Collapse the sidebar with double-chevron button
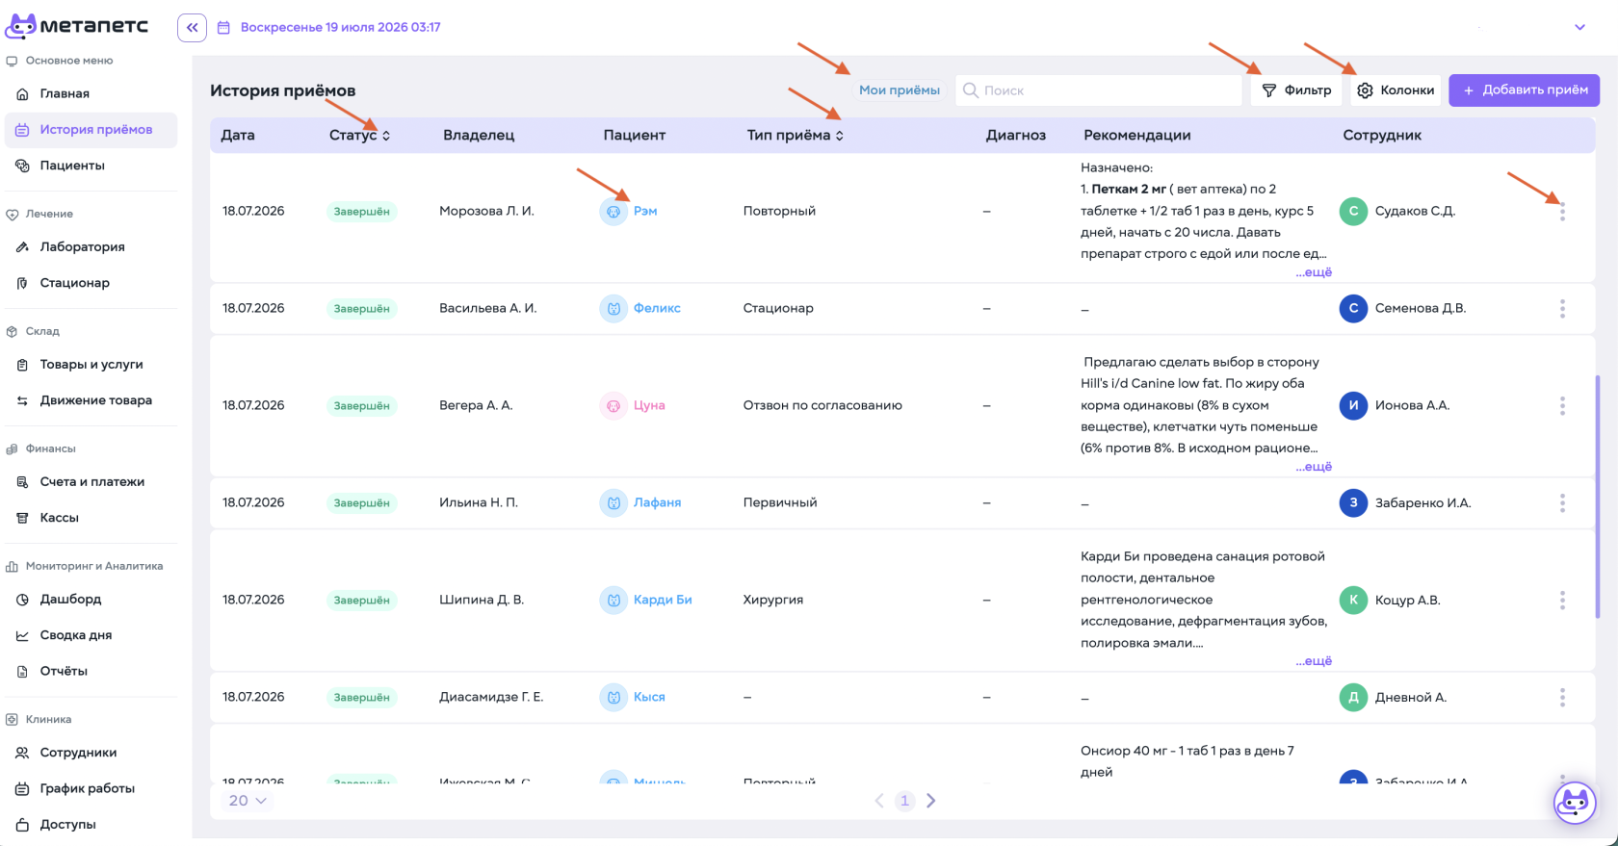 [192, 27]
